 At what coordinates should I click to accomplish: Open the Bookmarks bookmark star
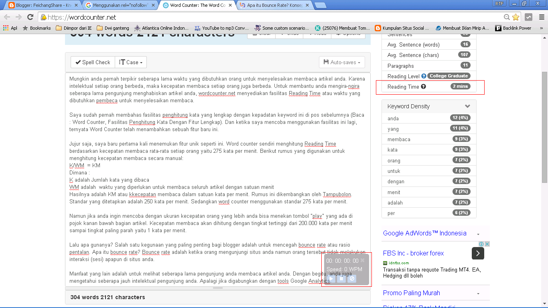pyautogui.click(x=37, y=28)
